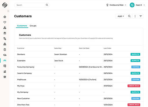The width and height of the screenshot is (148, 107).
Task: Open the reports chart icon in sidebar
Action: pos(5,72)
